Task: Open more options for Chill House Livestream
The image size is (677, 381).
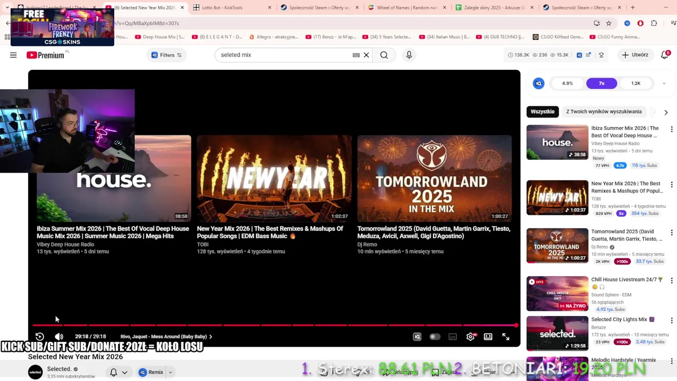Action: [672, 280]
